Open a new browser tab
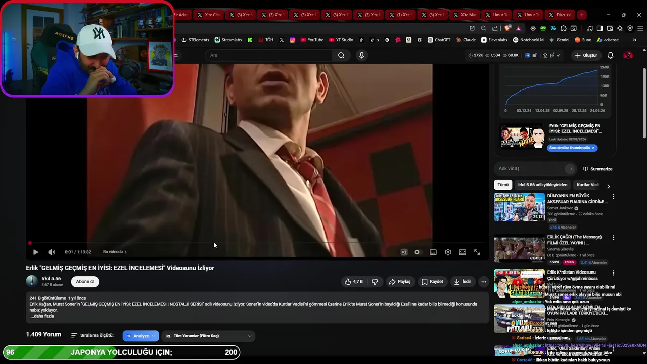Screen dimensions: 647x364 pyautogui.click(x=582, y=15)
